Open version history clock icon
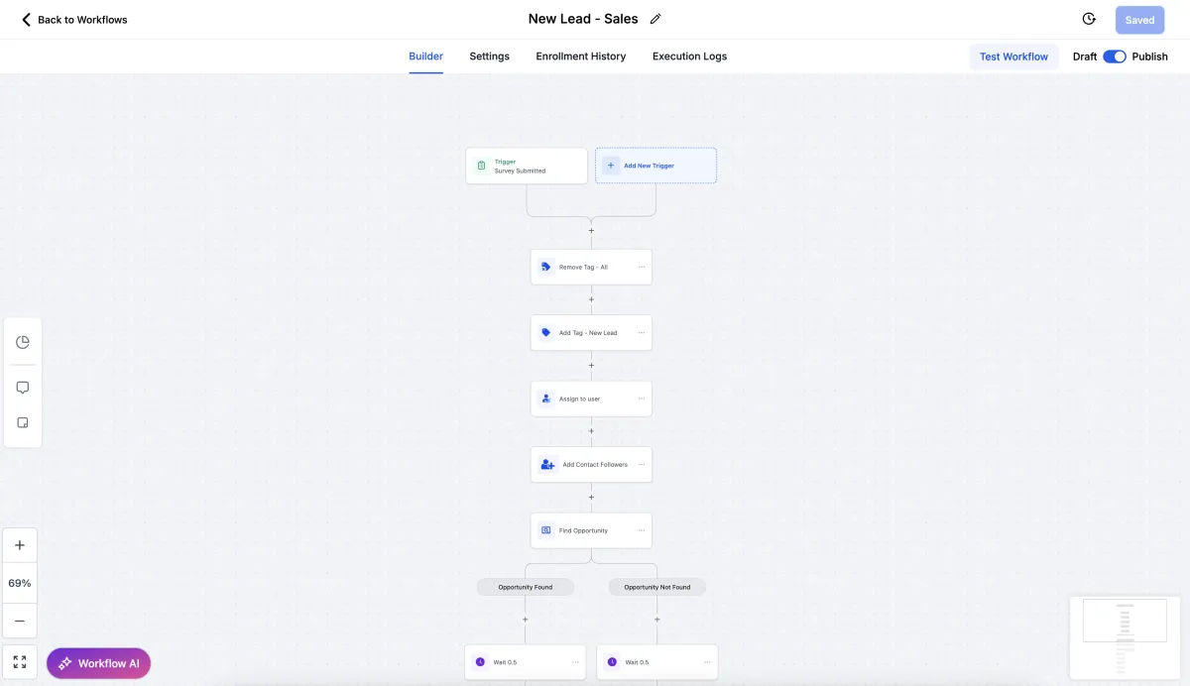1190x686 pixels. click(1089, 19)
